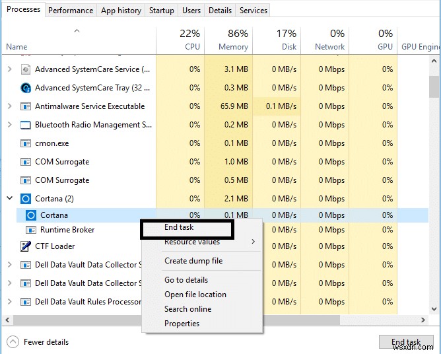Open the Startup tab
This screenshot has width=441, height=354.
[162, 11]
